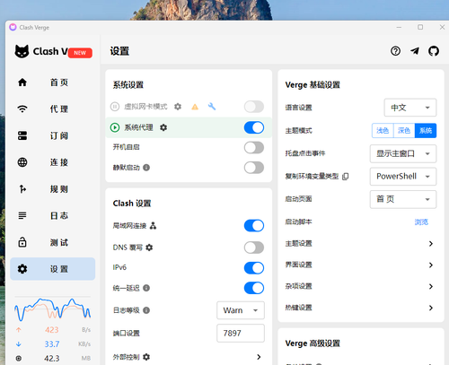The width and height of the screenshot is (449, 365).
Task: Disable the 系统代理 system proxy switch
Action: click(x=254, y=127)
